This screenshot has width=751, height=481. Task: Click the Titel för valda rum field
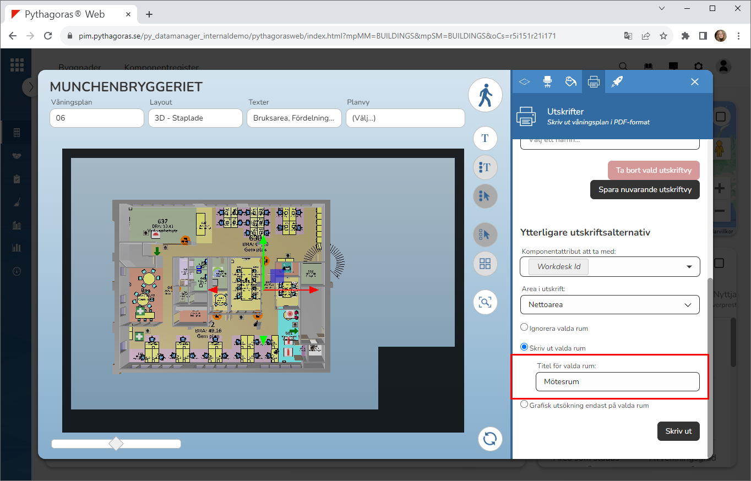(x=617, y=381)
